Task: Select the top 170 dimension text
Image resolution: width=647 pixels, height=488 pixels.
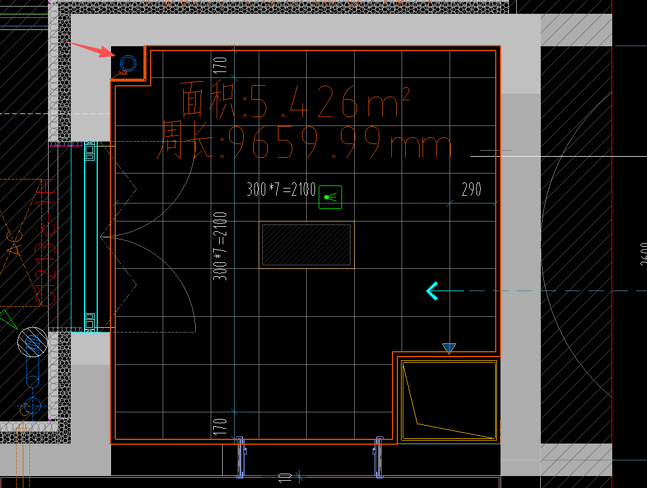Action: 220,65
